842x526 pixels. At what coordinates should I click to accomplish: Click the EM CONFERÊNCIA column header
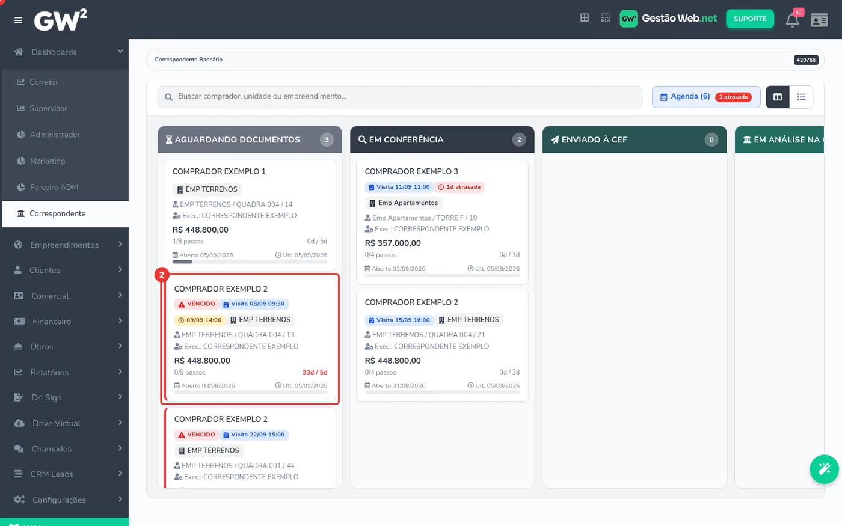tap(442, 139)
